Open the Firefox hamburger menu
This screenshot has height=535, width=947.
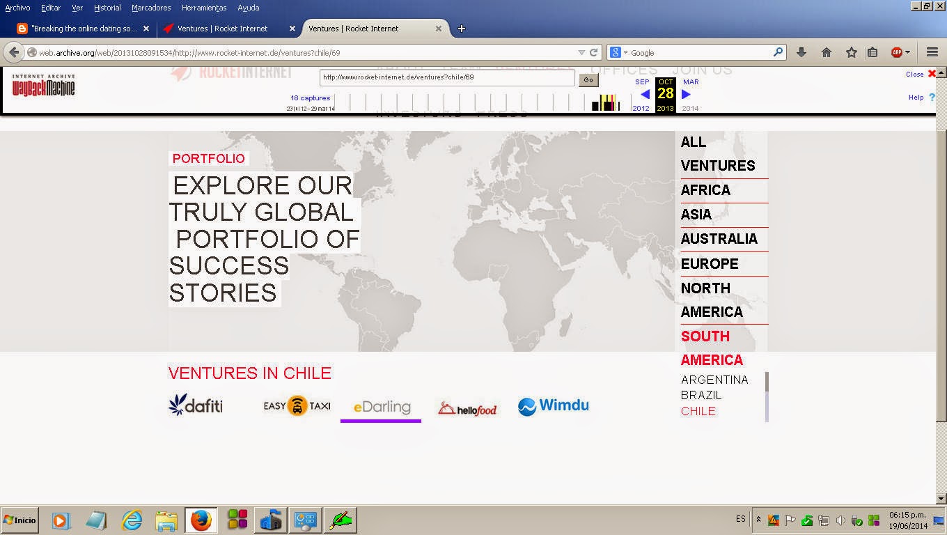[x=932, y=52]
